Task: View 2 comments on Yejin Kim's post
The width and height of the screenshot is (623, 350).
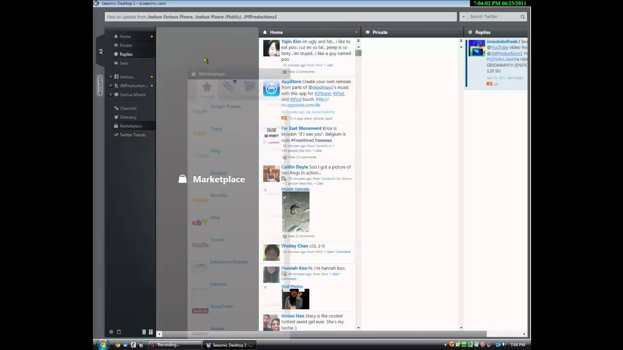Action: click(x=301, y=71)
